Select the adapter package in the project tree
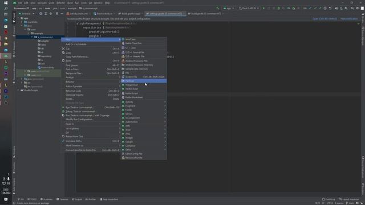Viewport: 365px width, 205px height. click(43, 41)
